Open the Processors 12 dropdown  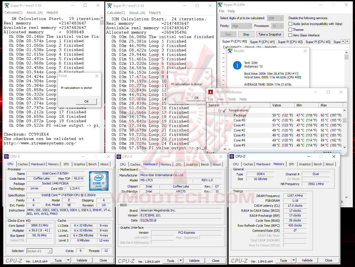278,26
